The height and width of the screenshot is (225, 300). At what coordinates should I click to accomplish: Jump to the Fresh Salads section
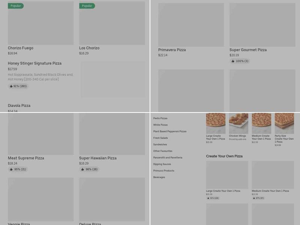pyautogui.click(x=160, y=138)
